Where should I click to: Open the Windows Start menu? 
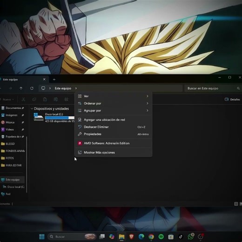pos(41,236)
